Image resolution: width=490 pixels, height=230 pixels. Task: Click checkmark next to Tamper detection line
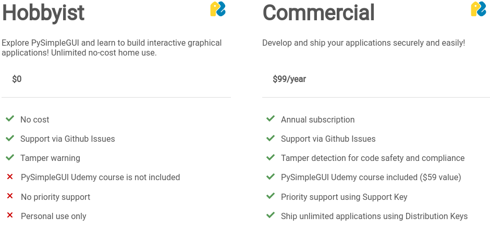pos(271,157)
